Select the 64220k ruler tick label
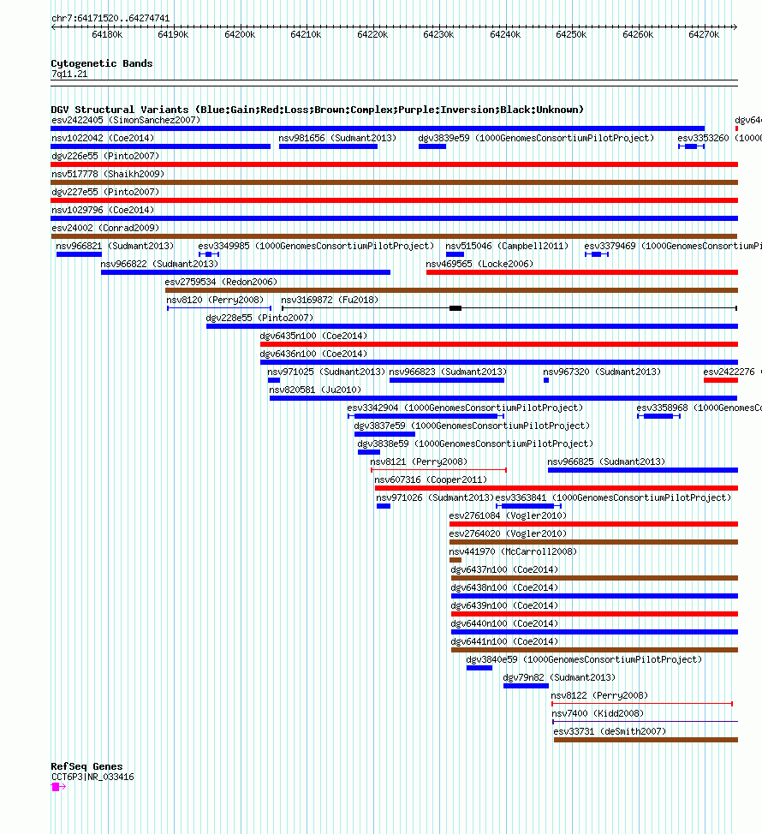 tap(372, 35)
